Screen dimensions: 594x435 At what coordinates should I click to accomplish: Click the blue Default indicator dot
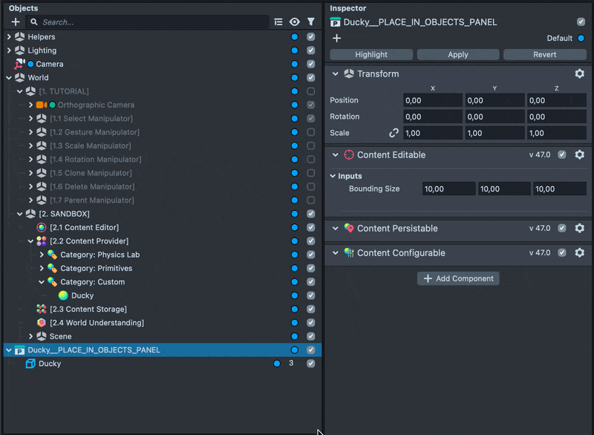coord(581,38)
